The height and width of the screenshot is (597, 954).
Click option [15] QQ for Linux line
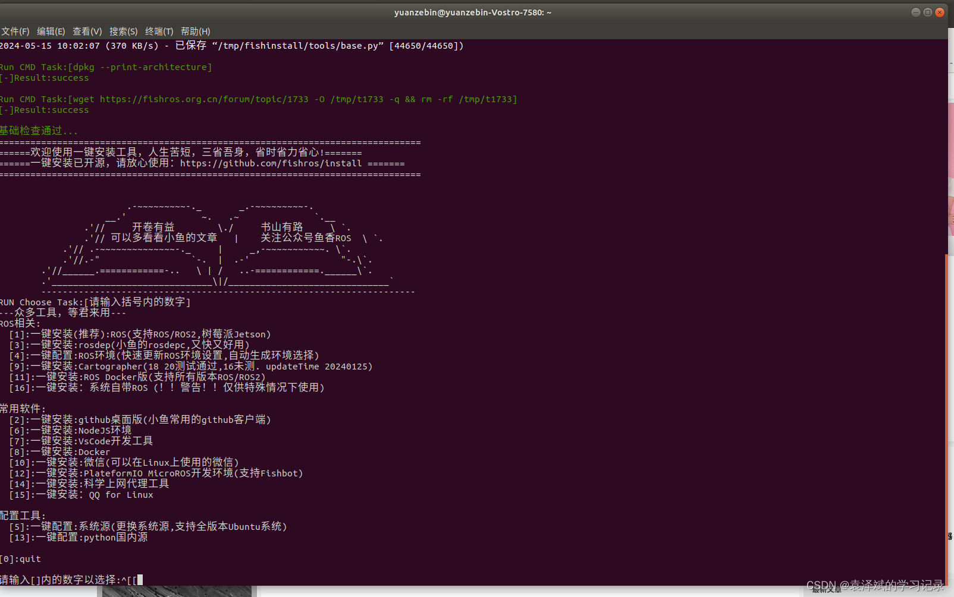click(81, 495)
